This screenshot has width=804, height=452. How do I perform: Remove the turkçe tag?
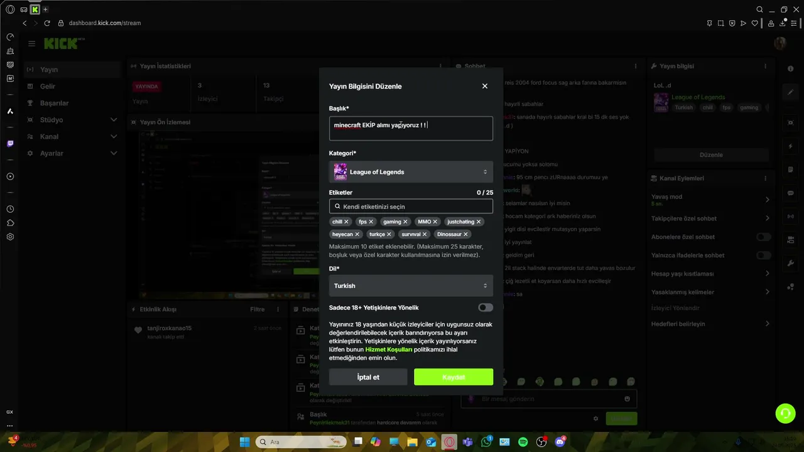tap(389, 234)
